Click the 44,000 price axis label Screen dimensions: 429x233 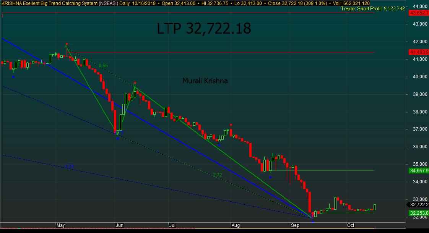420,6
